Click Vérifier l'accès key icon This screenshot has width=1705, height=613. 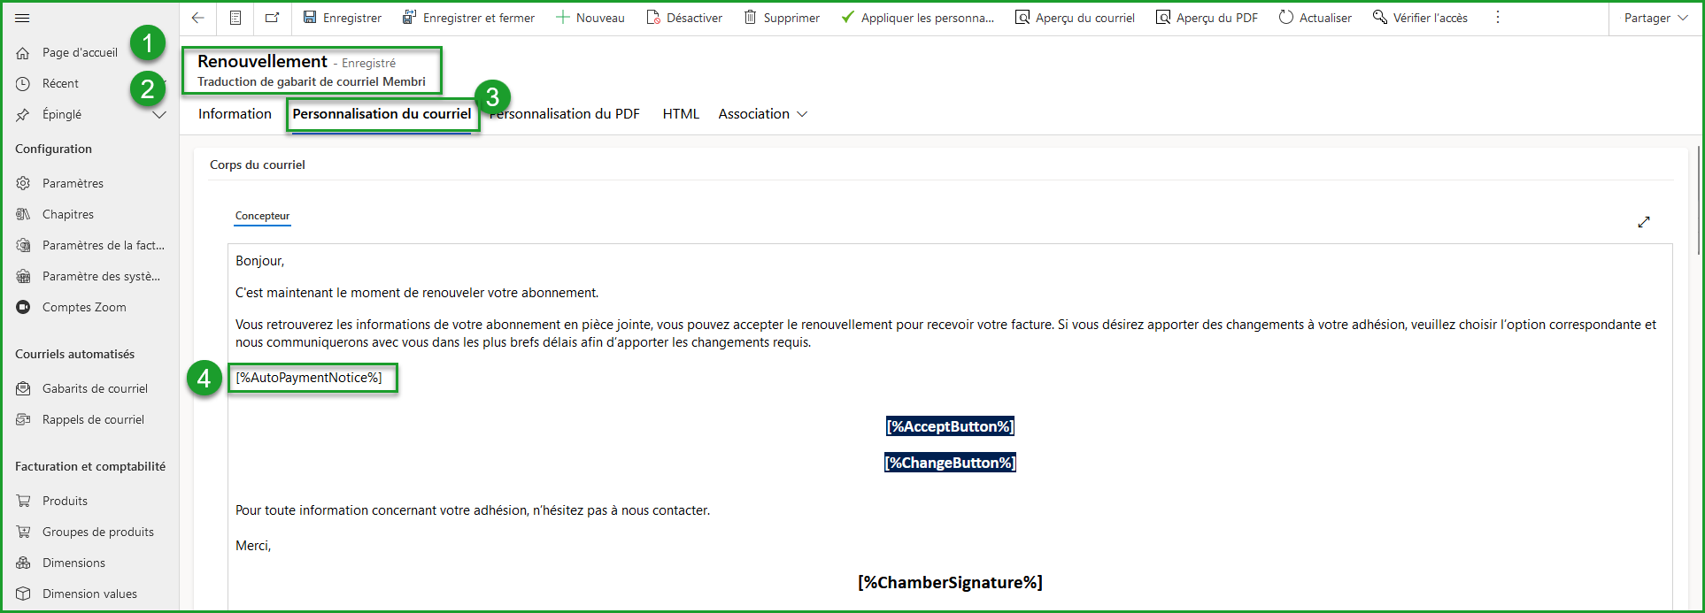[x=1380, y=18]
